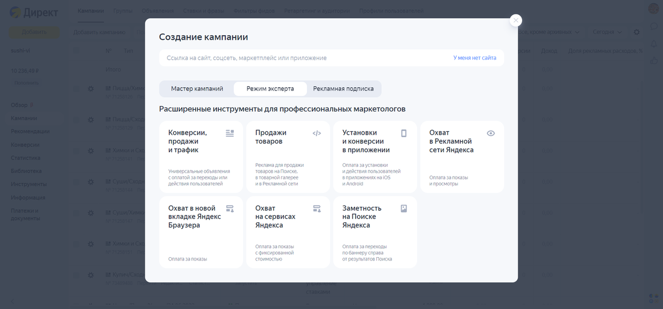Click the eye icon on Охват в Рекламной сети
The height and width of the screenshot is (309, 663).
click(x=491, y=133)
